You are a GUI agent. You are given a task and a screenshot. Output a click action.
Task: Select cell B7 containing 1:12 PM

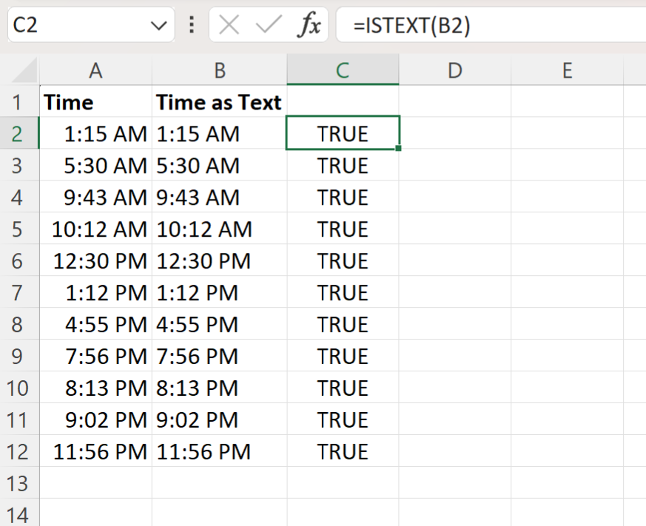pos(219,292)
